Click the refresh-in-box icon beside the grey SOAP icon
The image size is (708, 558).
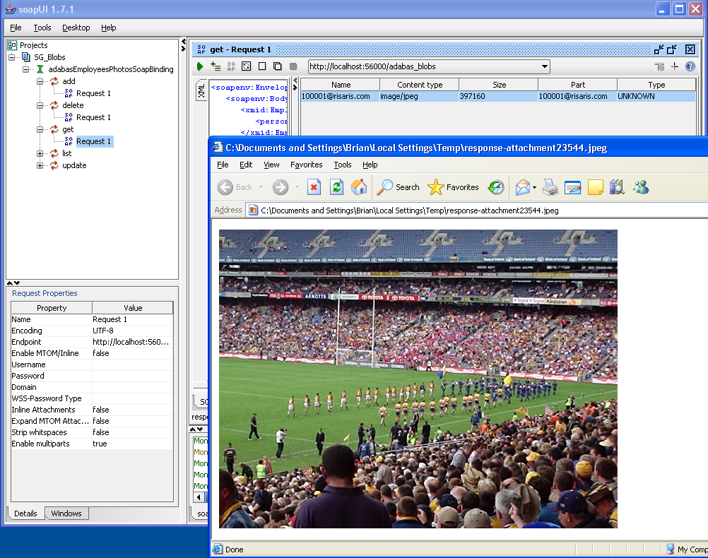pyautogui.click(x=246, y=66)
